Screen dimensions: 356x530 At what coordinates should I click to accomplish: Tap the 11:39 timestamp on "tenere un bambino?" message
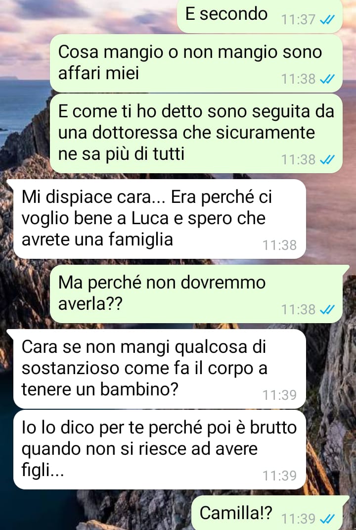coord(280,395)
